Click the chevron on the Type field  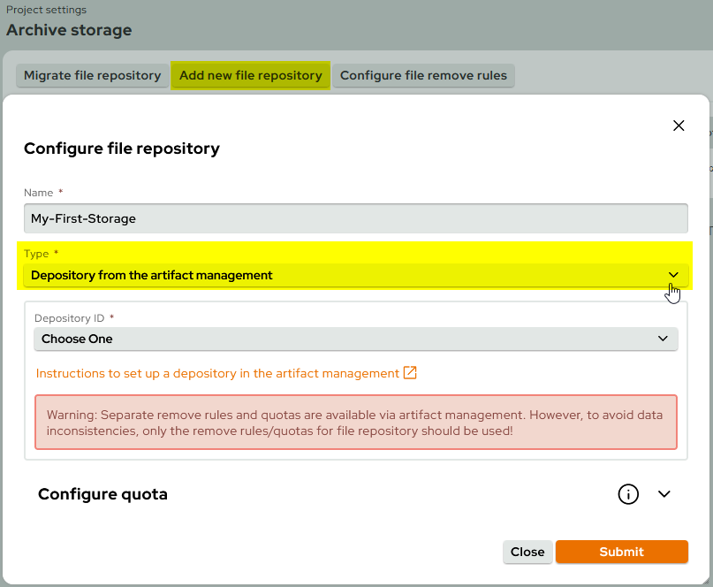(x=672, y=275)
